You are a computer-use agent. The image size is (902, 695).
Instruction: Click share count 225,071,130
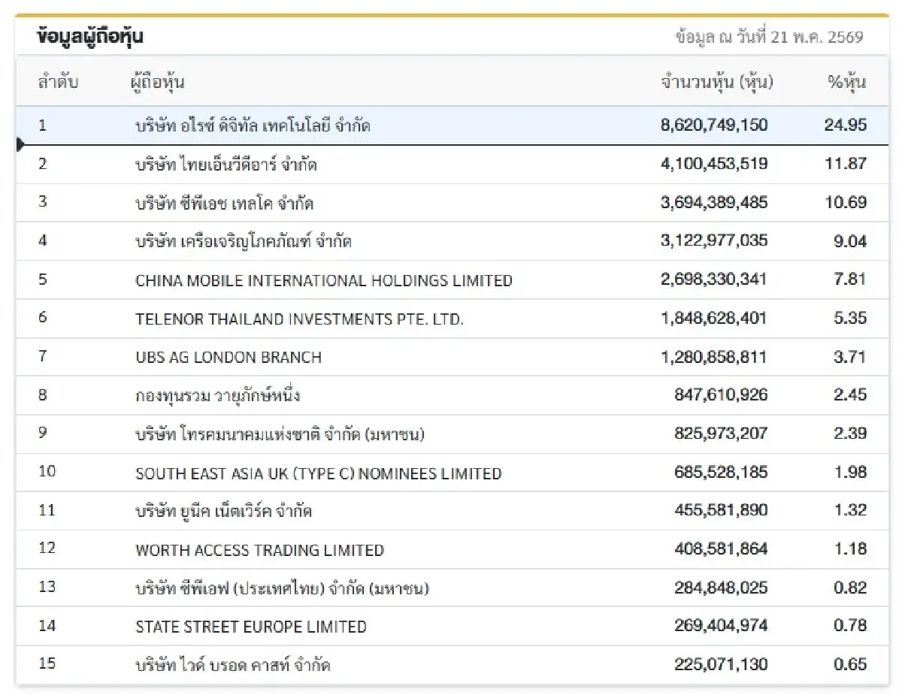tap(721, 664)
